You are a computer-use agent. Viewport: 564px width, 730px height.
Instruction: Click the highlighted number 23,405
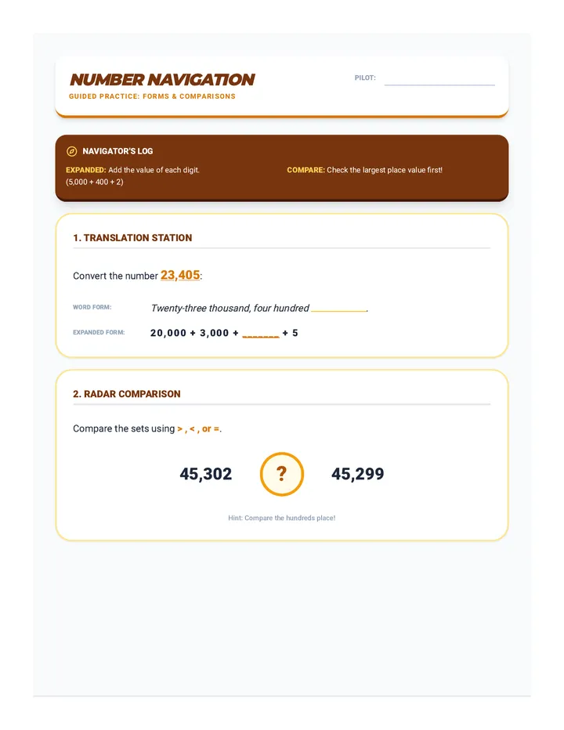[x=180, y=275]
